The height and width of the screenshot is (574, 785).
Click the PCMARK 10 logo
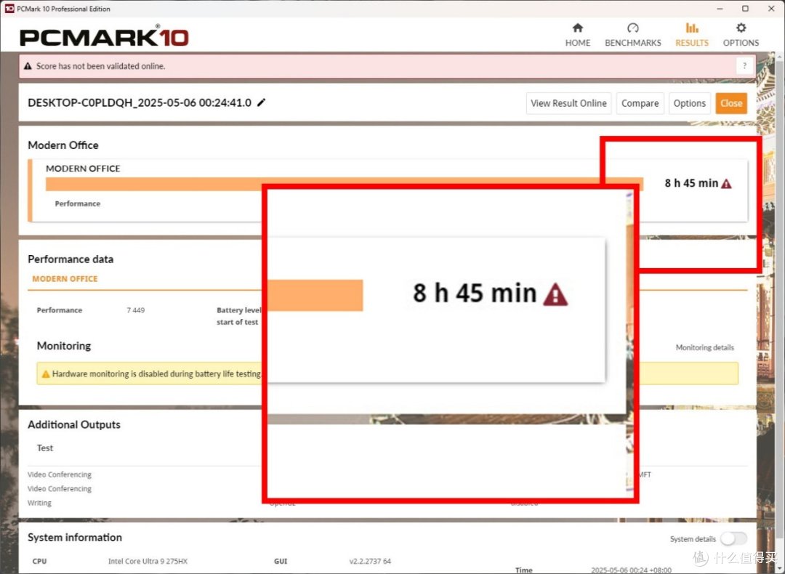(104, 36)
